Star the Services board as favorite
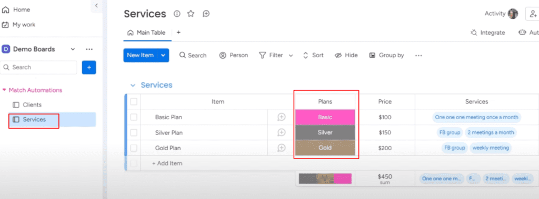Screen dimensions: 539x199 (191, 14)
